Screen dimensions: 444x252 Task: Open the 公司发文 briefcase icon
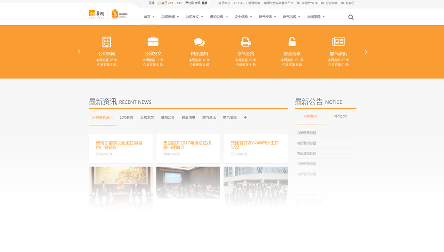coord(153,41)
